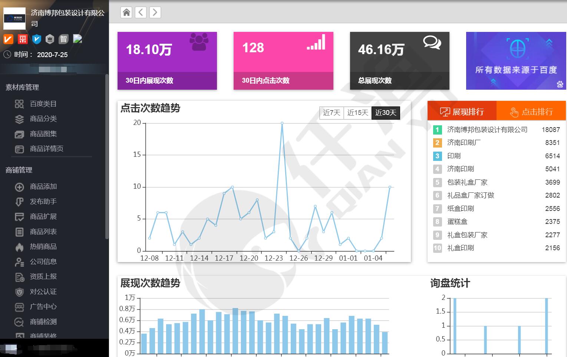Click the back navigation arrow
Image resolution: width=567 pixels, height=357 pixels.
coord(141,12)
